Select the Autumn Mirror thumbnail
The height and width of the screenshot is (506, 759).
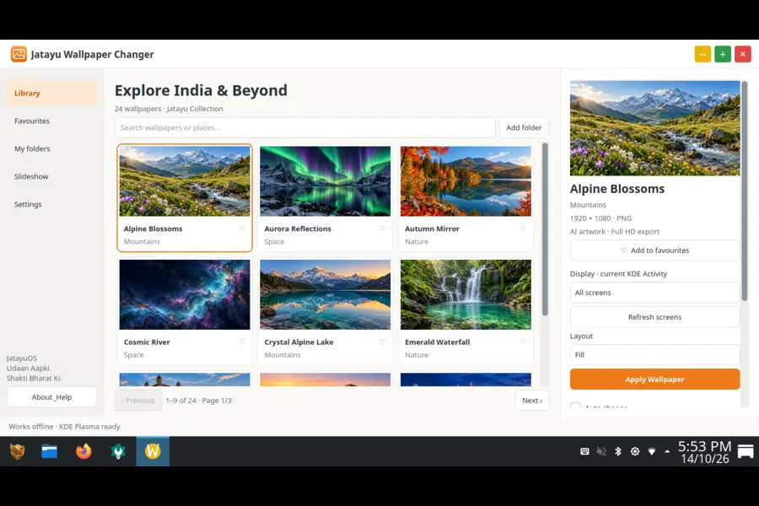(x=466, y=181)
